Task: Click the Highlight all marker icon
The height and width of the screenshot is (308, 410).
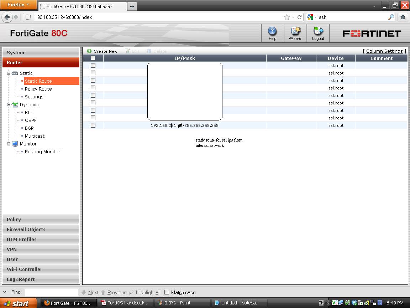Action: coord(131,292)
